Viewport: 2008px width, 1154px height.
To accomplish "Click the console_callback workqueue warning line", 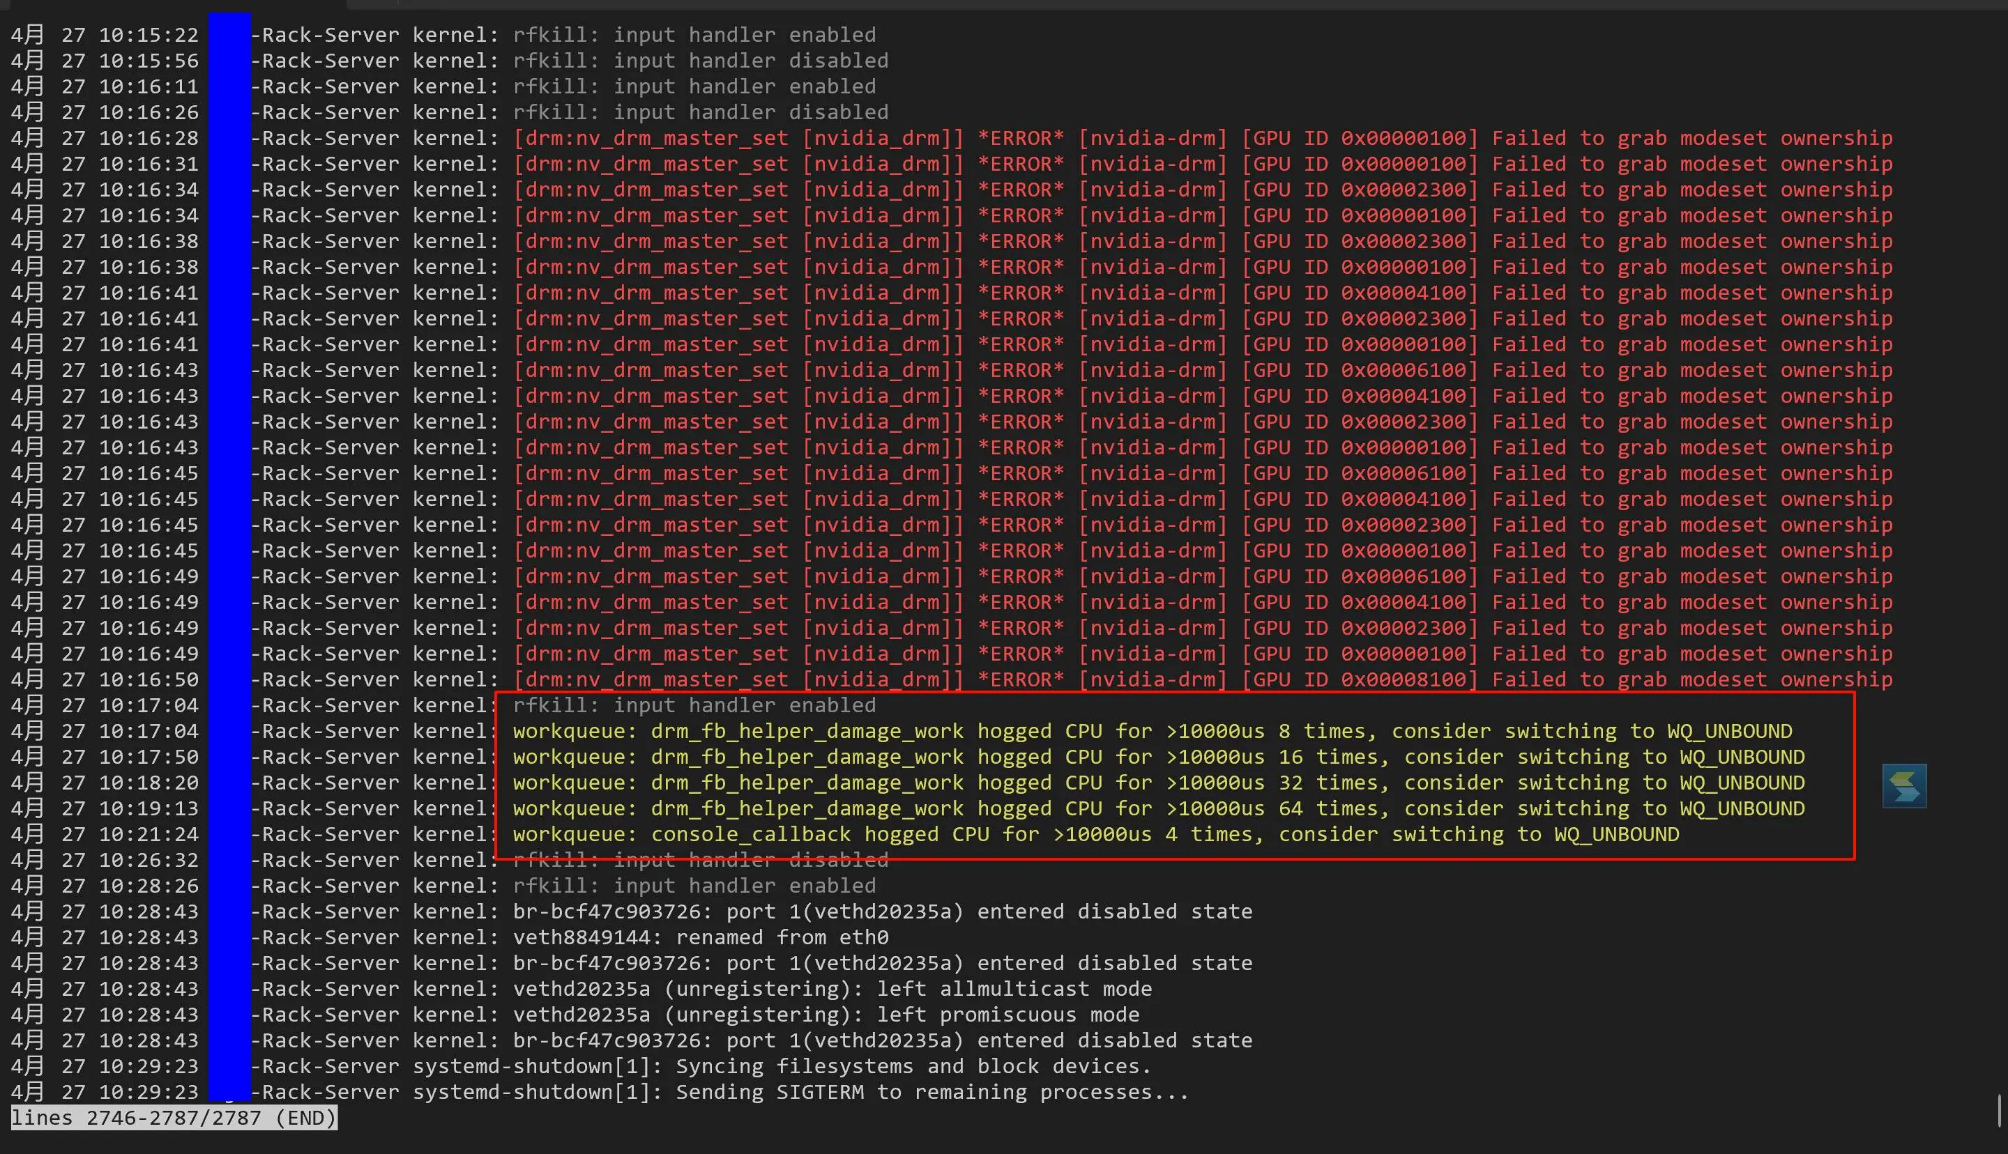I will coord(1095,835).
